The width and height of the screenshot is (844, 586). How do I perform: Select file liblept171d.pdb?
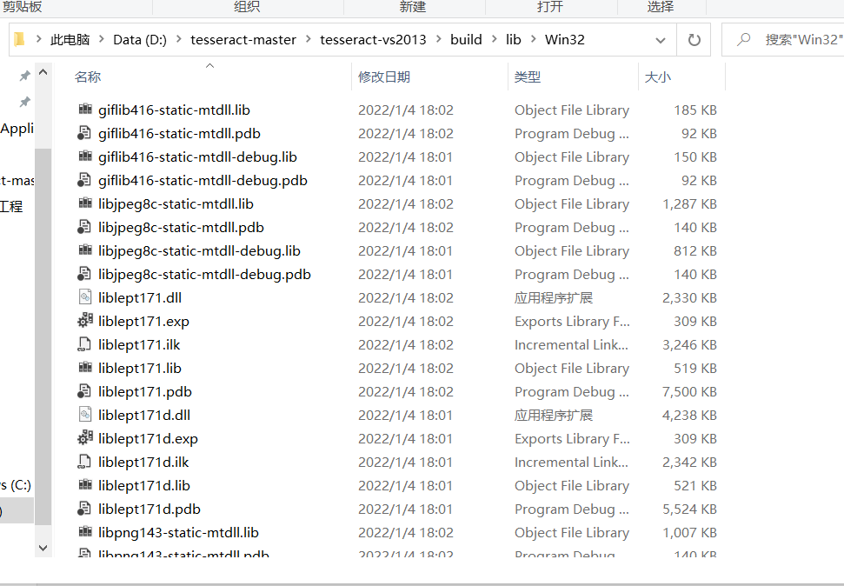[150, 509]
